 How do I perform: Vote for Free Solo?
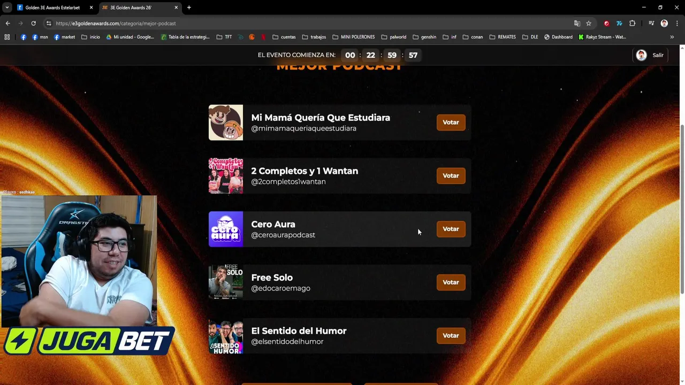click(x=451, y=282)
